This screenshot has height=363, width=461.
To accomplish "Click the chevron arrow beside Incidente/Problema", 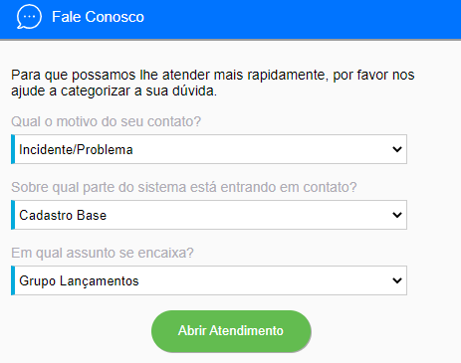I will pyautogui.click(x=397, y=149).
